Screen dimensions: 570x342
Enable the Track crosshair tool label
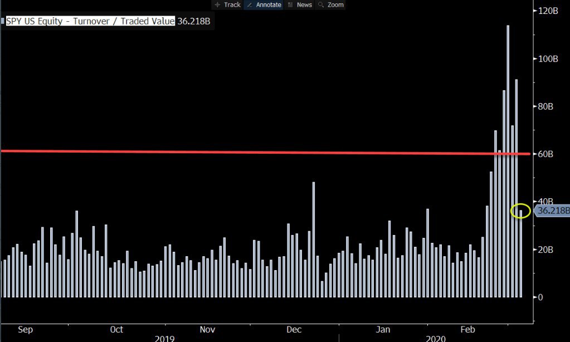pos(232,4)
